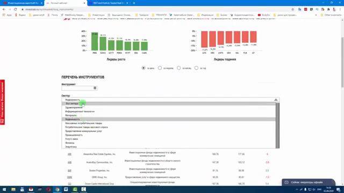Open new browser tab with plus

[x=134, y=3]
